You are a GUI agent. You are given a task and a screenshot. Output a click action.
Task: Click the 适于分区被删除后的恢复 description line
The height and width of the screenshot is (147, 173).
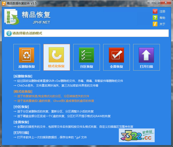[x=53, y=111]
